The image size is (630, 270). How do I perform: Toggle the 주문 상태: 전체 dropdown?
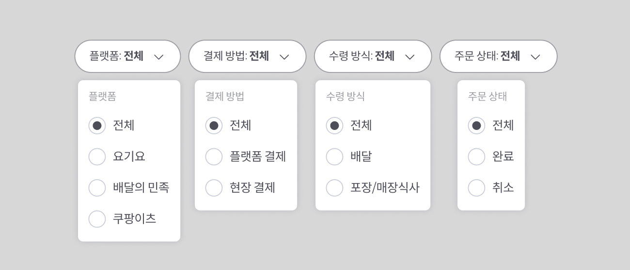[x=498, y=57]
